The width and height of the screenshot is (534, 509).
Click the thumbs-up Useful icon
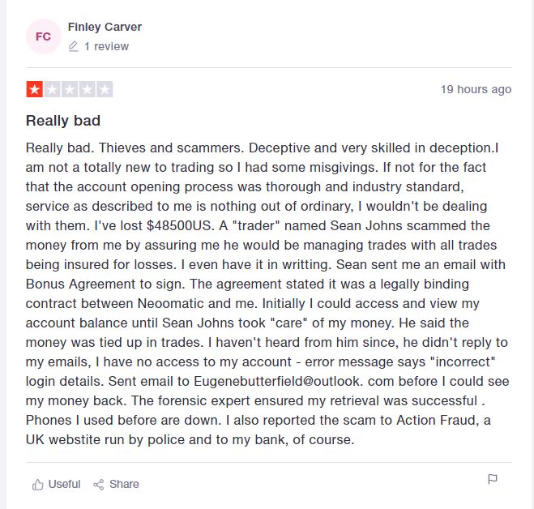tap(37, 484)
